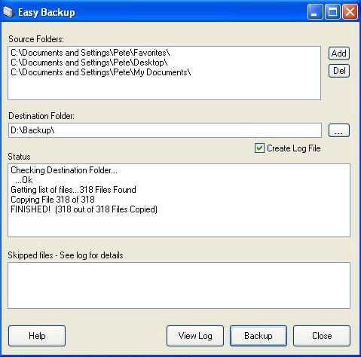Close the window with the red X
361x357 pixels.
[x=350, y=12]
